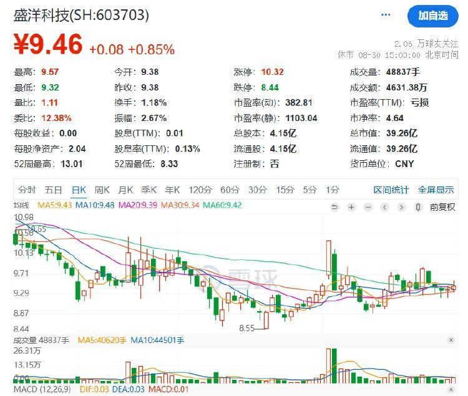Switch to the 60分 chart tab
This screenshot has width=468, height=396.
click(x=230, y=190)
